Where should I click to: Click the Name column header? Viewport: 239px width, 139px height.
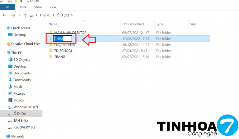(53, 24)
